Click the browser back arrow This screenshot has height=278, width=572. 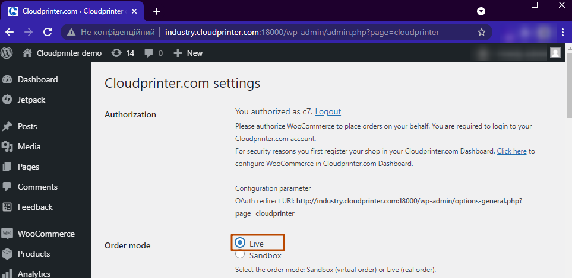click(x=10, y=32)
